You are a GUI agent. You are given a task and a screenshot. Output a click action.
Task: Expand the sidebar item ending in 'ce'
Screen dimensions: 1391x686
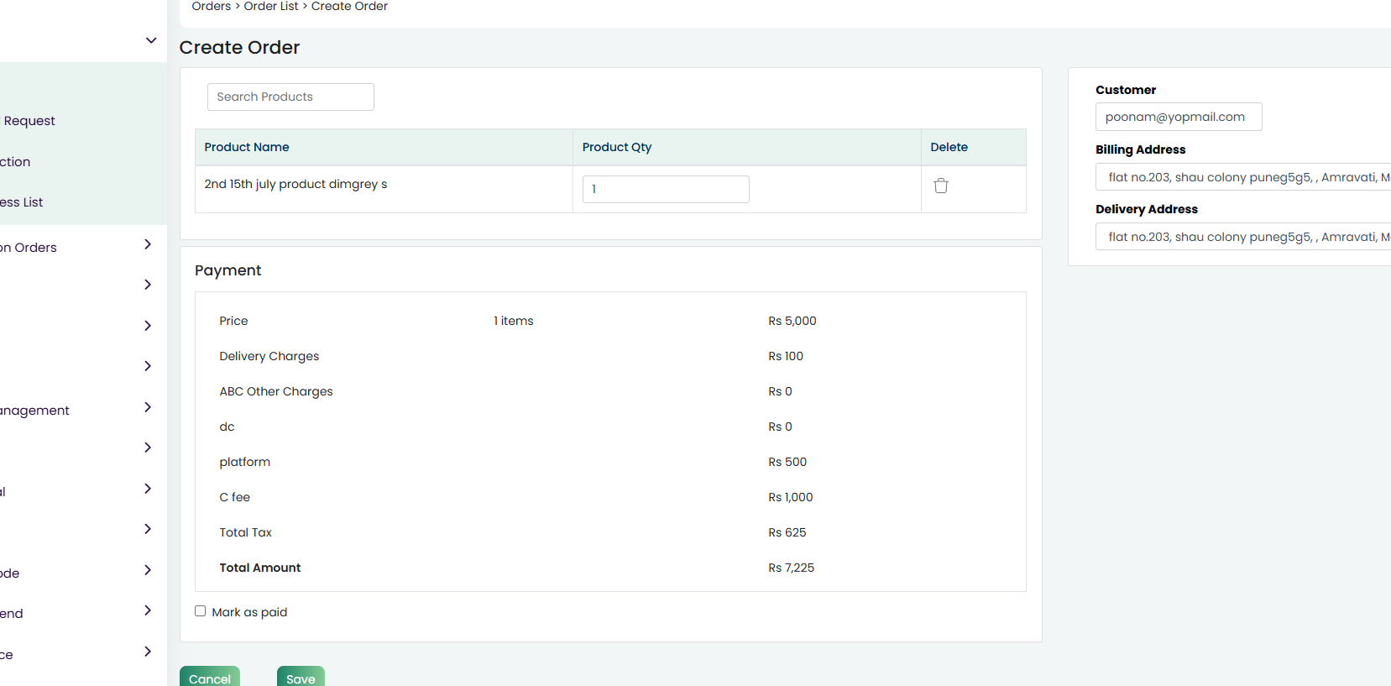pyautogui.click(x=148, y=652)
